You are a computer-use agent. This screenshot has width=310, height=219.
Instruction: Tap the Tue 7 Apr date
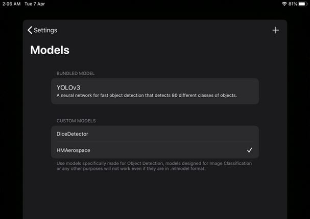[x=36, y=4]
